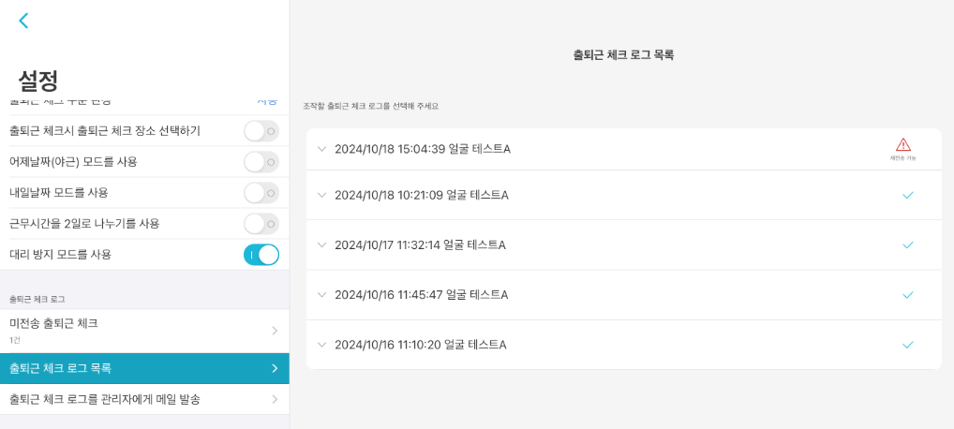Expand the 2024/10/18 10:21:09 log chevron
954x429 pixels.
pos(321,195)
